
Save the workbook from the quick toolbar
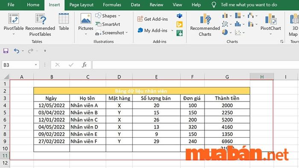(x=6, y=51)
